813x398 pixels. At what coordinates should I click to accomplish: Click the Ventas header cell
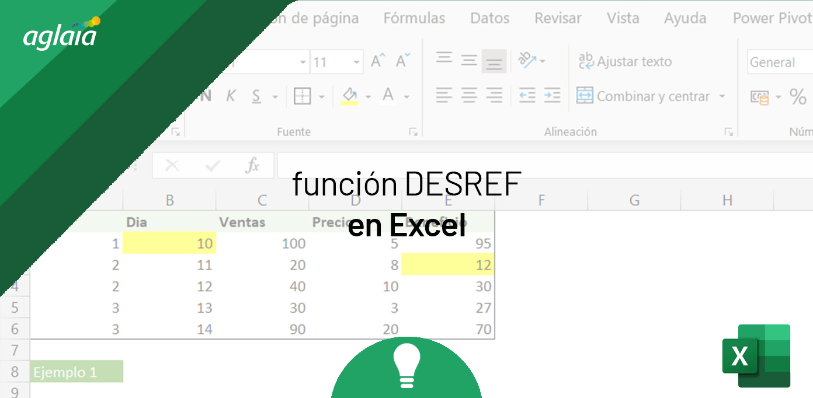(x=262, y=222)
